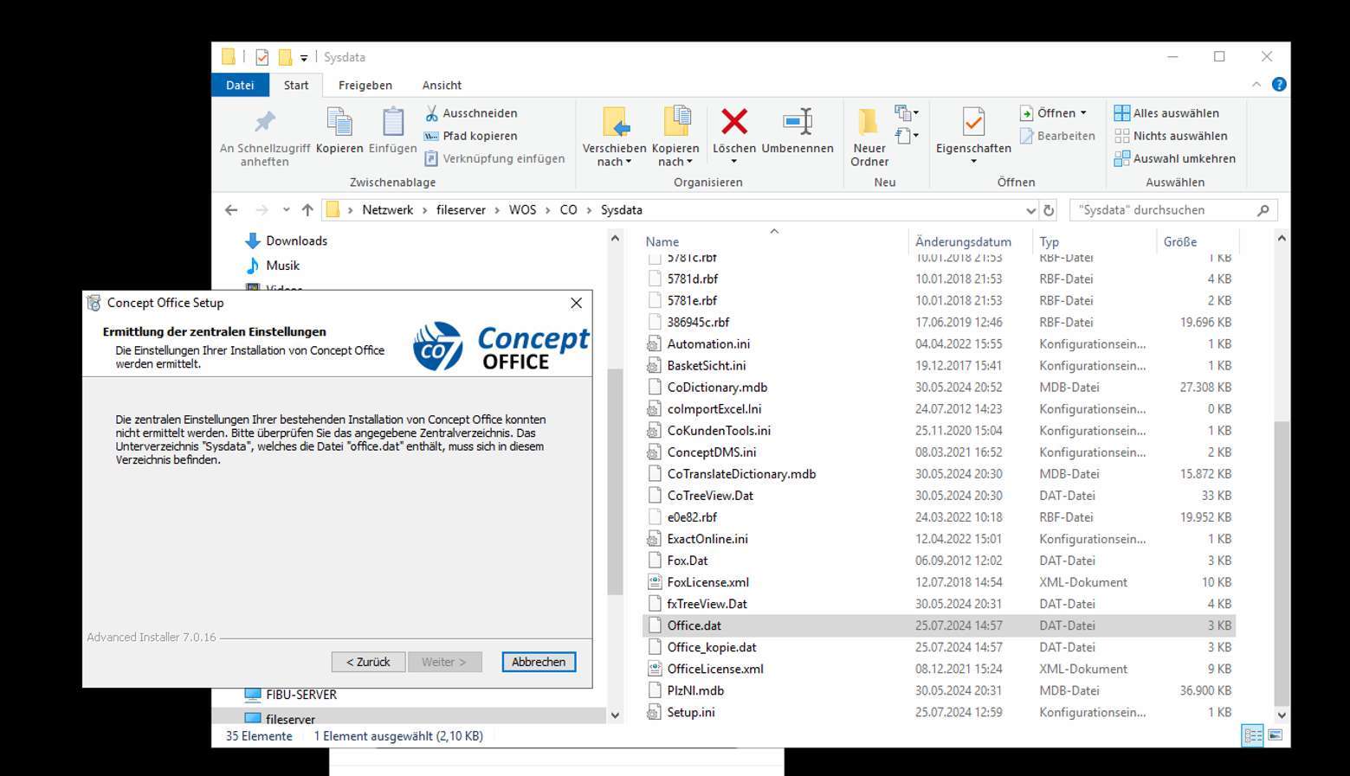Switch to the Ansicht tab
The height and width of the screenshot is (776, 1350).
(x=442, y=85)
